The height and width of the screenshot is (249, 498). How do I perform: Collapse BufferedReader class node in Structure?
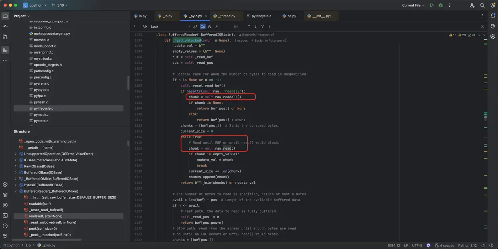(16, 191)
